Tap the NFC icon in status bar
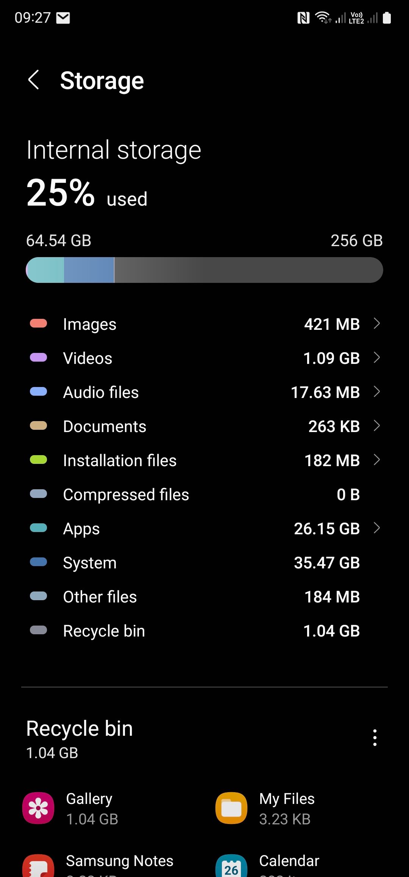The image size is (409, 877). pos(303,18)
